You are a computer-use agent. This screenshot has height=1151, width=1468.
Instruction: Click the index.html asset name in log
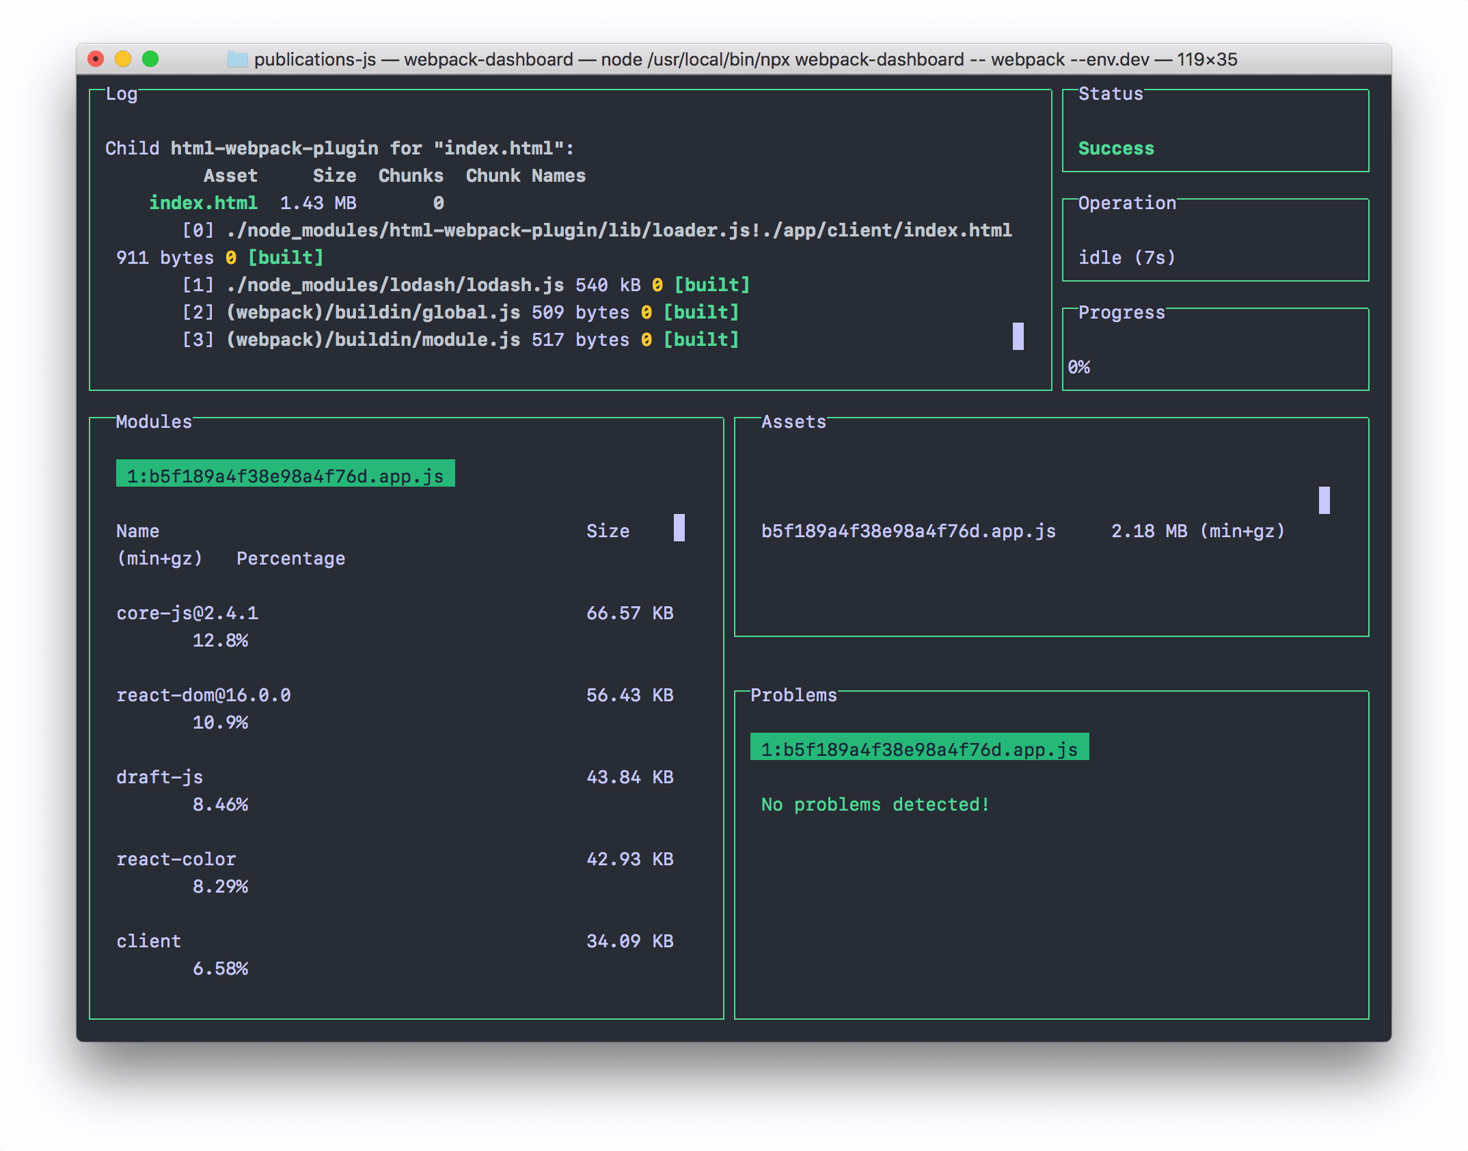pos(203,203)
